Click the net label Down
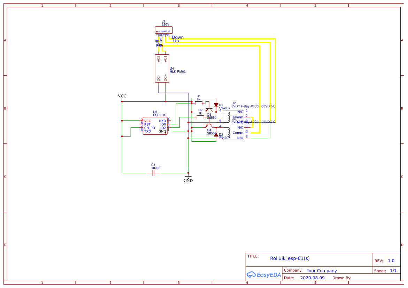Screen dimensions: 408x288 point(177,37)
